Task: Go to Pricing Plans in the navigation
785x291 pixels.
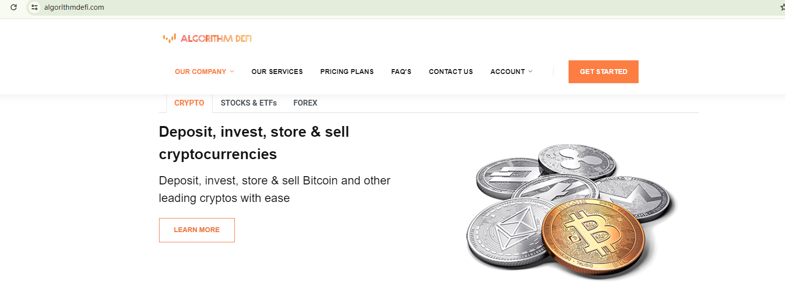Action: click(347, 72)
